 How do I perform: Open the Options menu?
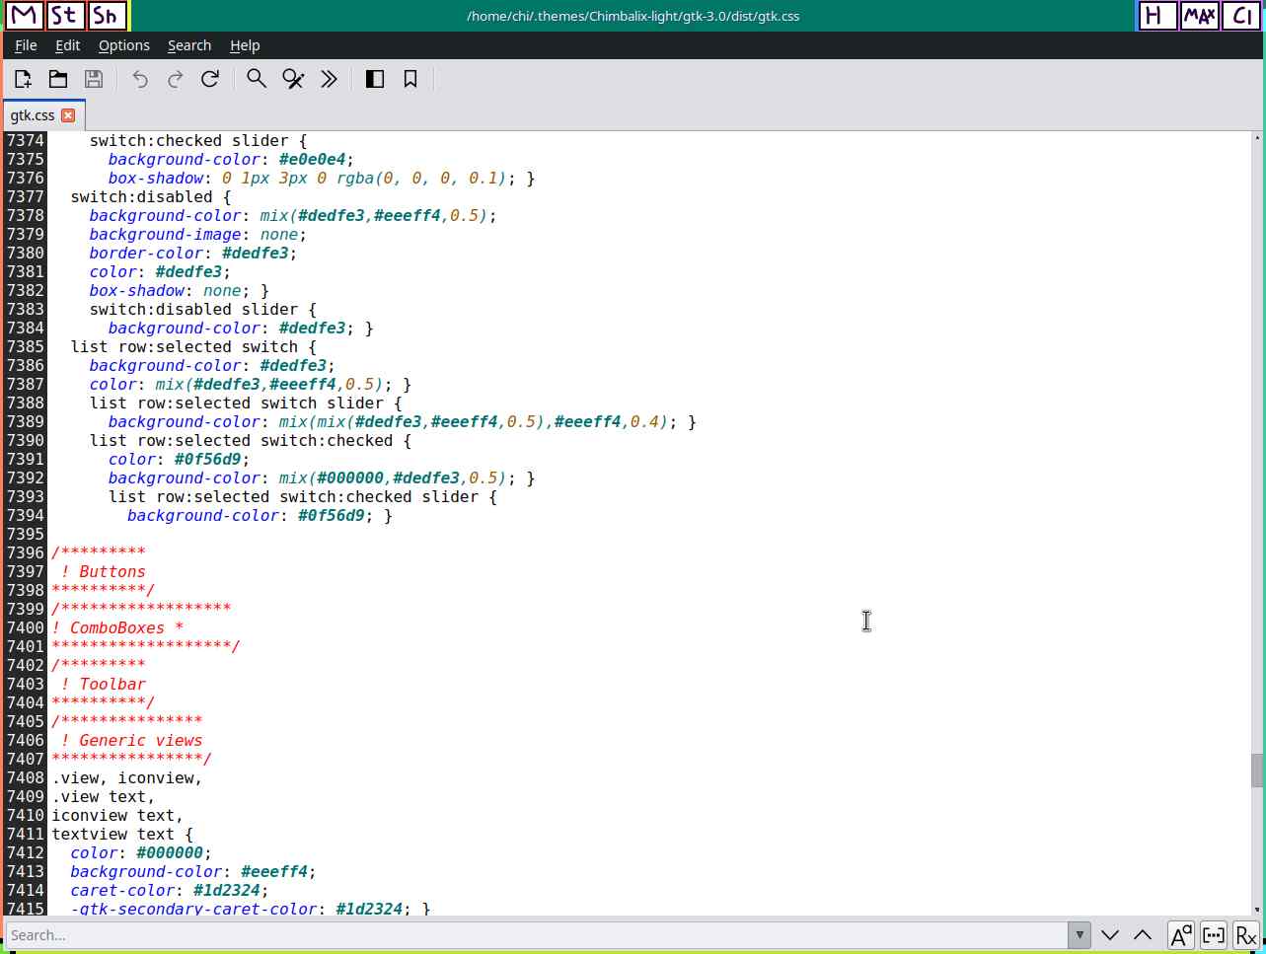coord(124,45)
